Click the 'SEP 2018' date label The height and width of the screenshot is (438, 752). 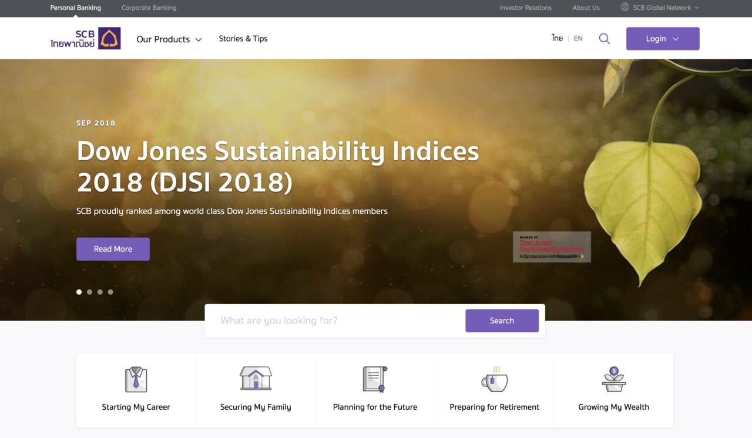[x=96, y=123]
